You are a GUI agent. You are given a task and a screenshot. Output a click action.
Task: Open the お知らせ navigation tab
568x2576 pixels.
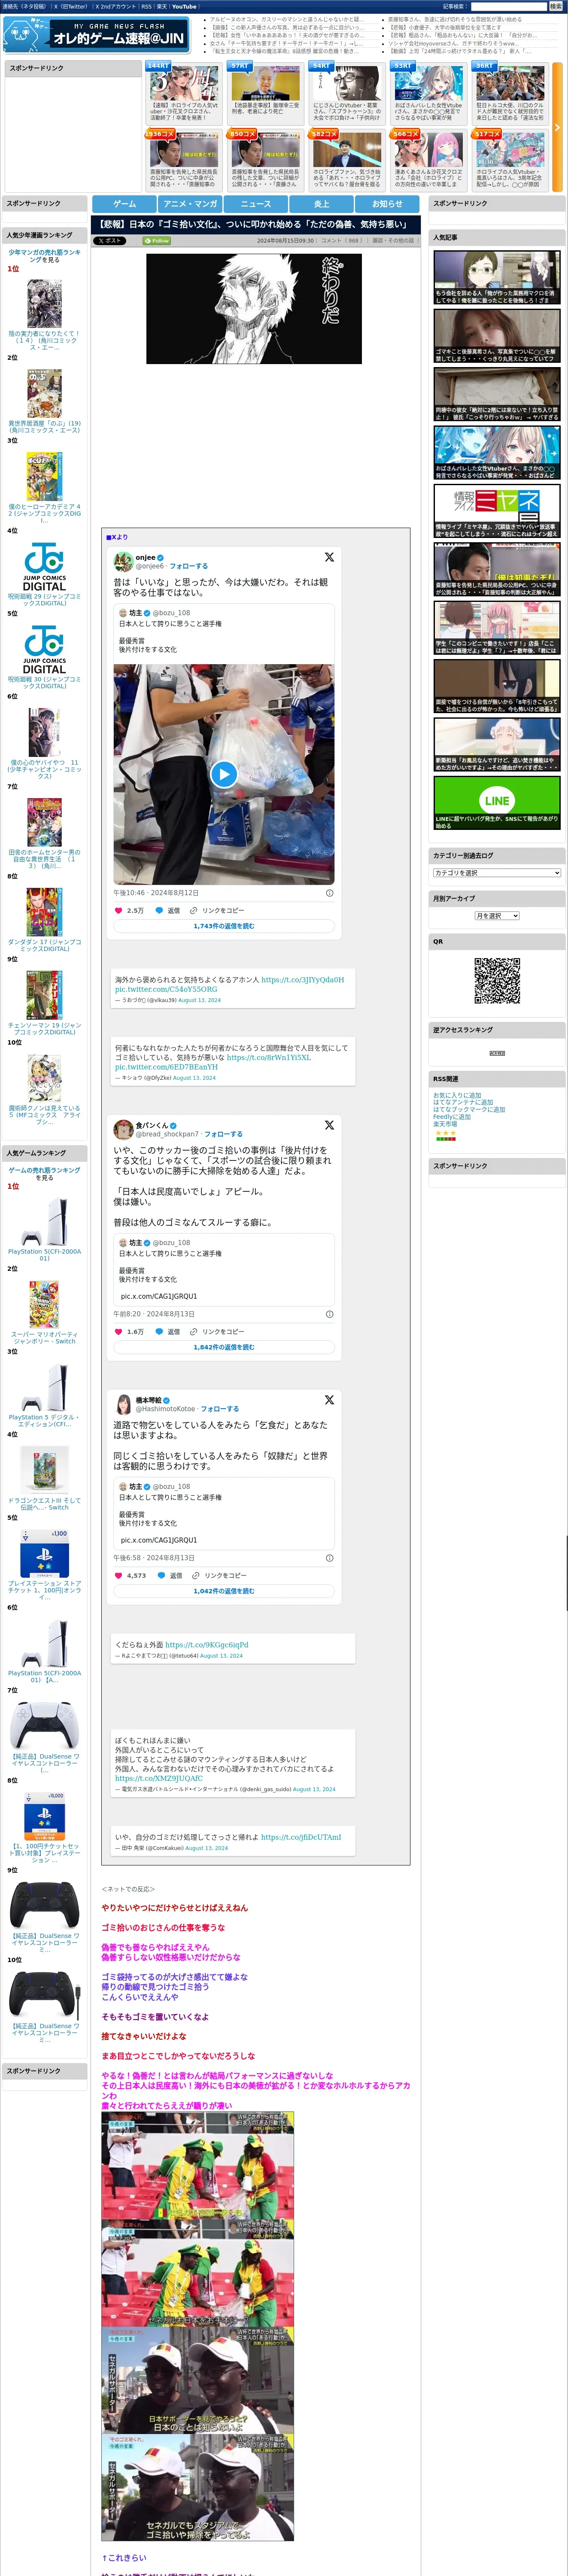(387, 203)
